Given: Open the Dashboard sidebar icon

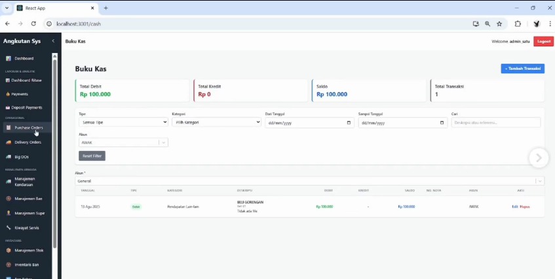Looking at the screenshot, I should click(x=9, y=59).
